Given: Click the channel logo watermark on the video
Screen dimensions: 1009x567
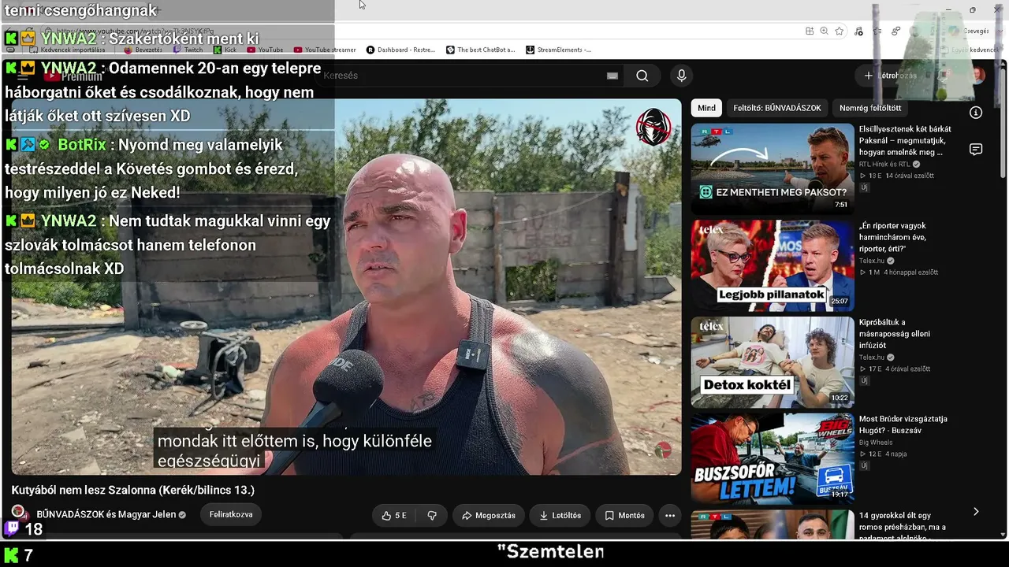Looking at the screenshot, I should click(653, 127).
